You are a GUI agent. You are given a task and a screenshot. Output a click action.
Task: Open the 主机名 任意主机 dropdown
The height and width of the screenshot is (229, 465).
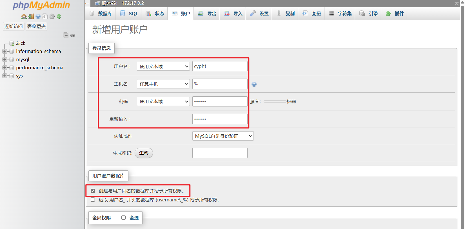pos(163,84)
